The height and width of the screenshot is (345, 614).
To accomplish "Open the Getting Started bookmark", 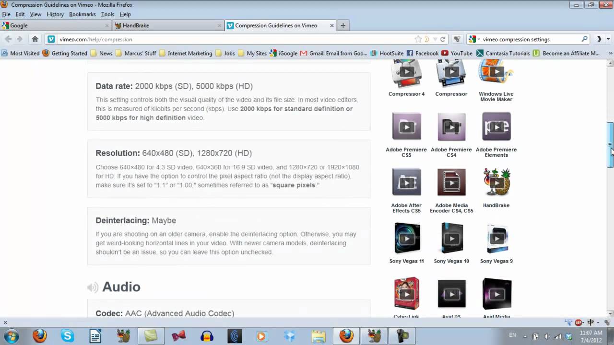I will 65,53.
